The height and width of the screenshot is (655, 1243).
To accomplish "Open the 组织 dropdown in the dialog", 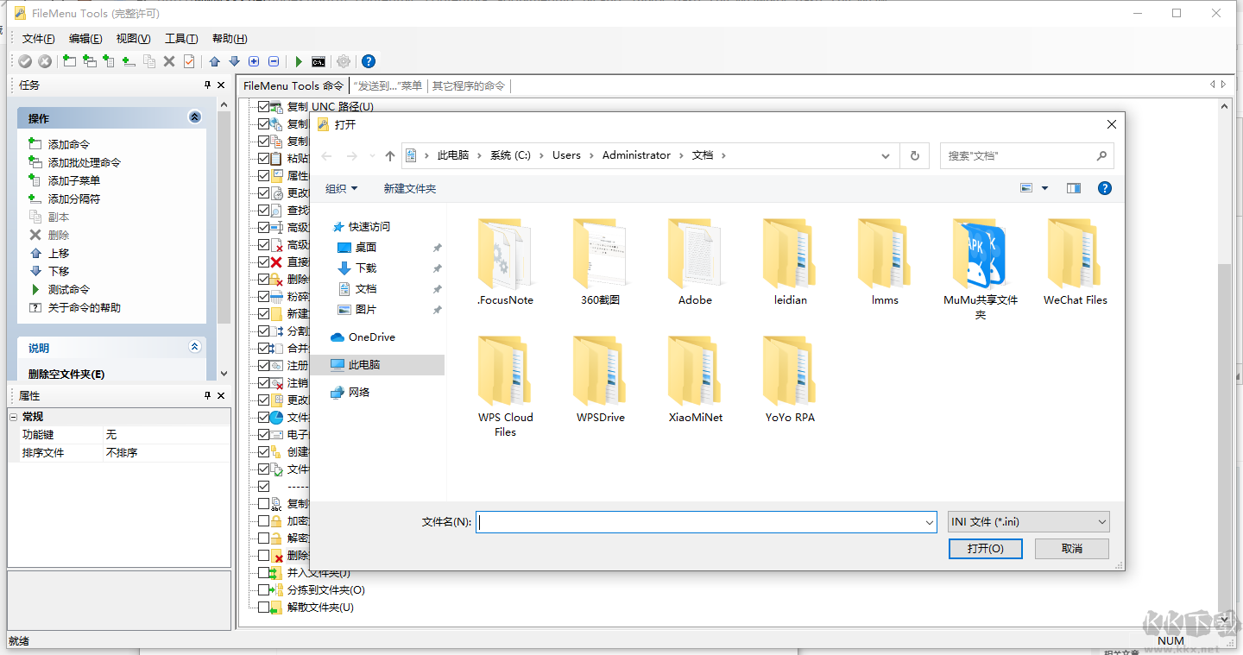I will tap(341, 187).
